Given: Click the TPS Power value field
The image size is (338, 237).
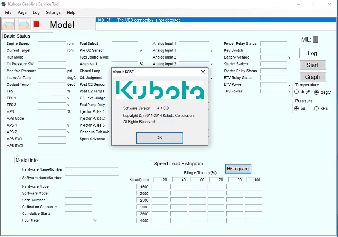Looking at the screenshot, I should pyautogui.click(x=274, y=91).
